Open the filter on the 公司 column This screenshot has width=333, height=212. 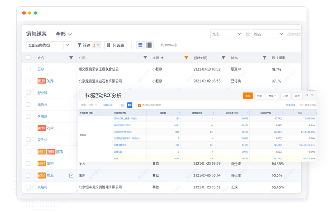(x=145, y=58)
